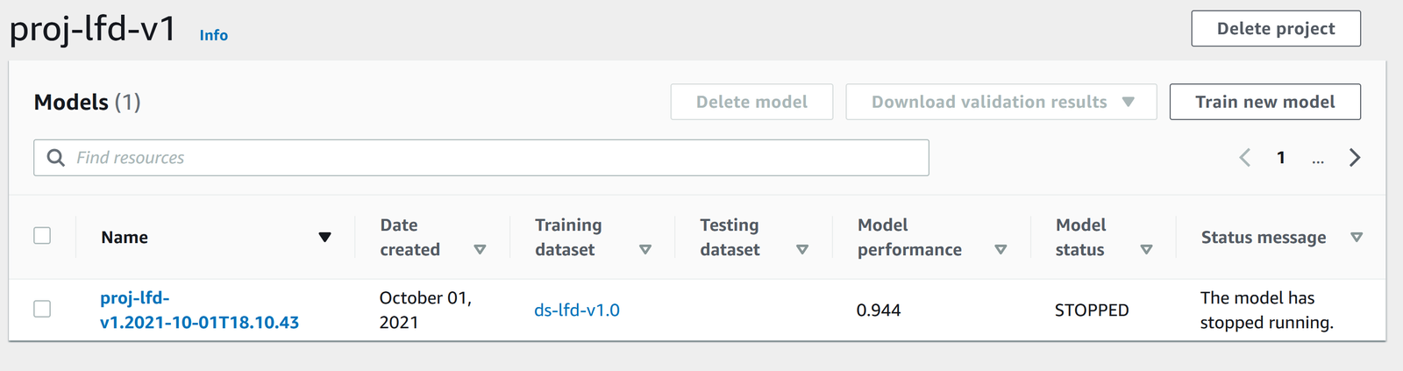Sort by Date created column
This screenshot has height=371, width=1403.
480,250
